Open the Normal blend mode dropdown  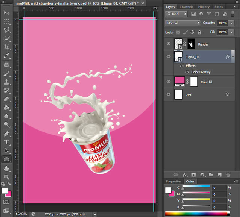[183, 23]
